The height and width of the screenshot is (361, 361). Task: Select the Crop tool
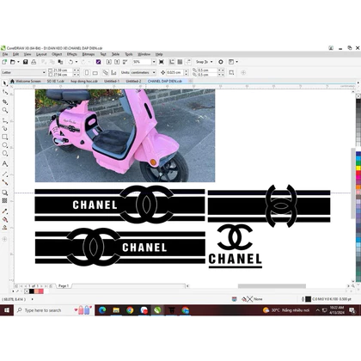tap(5, 101)
